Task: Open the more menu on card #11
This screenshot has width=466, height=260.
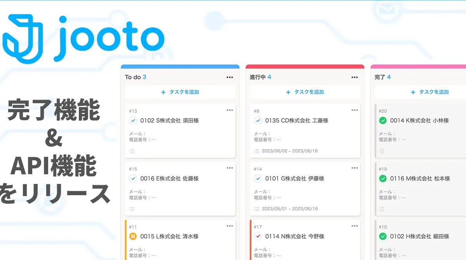Action: (x=230, y=226)
